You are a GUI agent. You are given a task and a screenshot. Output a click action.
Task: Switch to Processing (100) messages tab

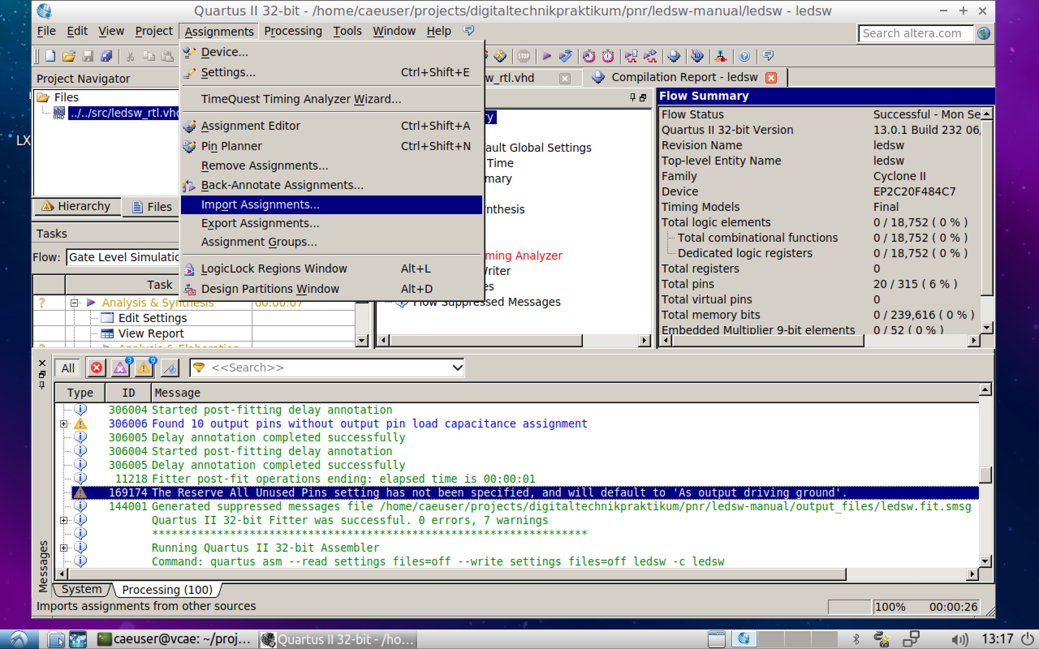(x=168, y=590)
